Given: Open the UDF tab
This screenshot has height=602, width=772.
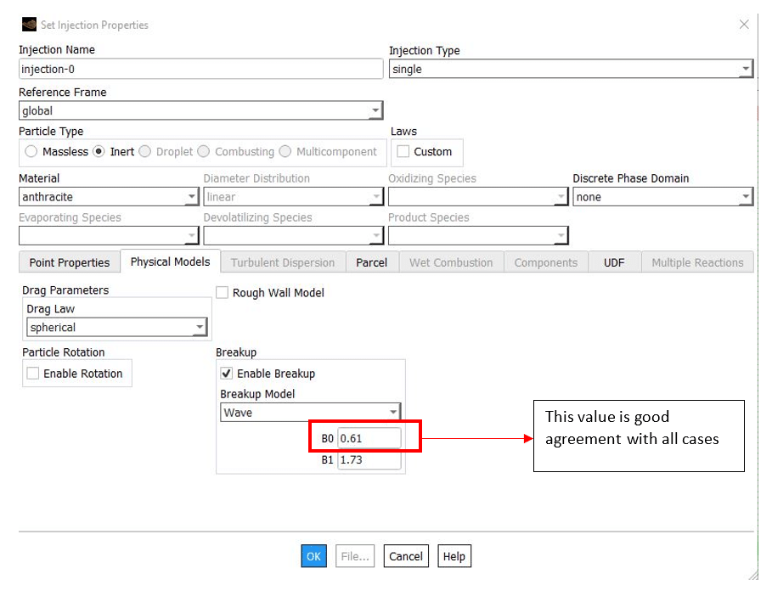Looking at the screenshot, I should click(x=614, y=263).
